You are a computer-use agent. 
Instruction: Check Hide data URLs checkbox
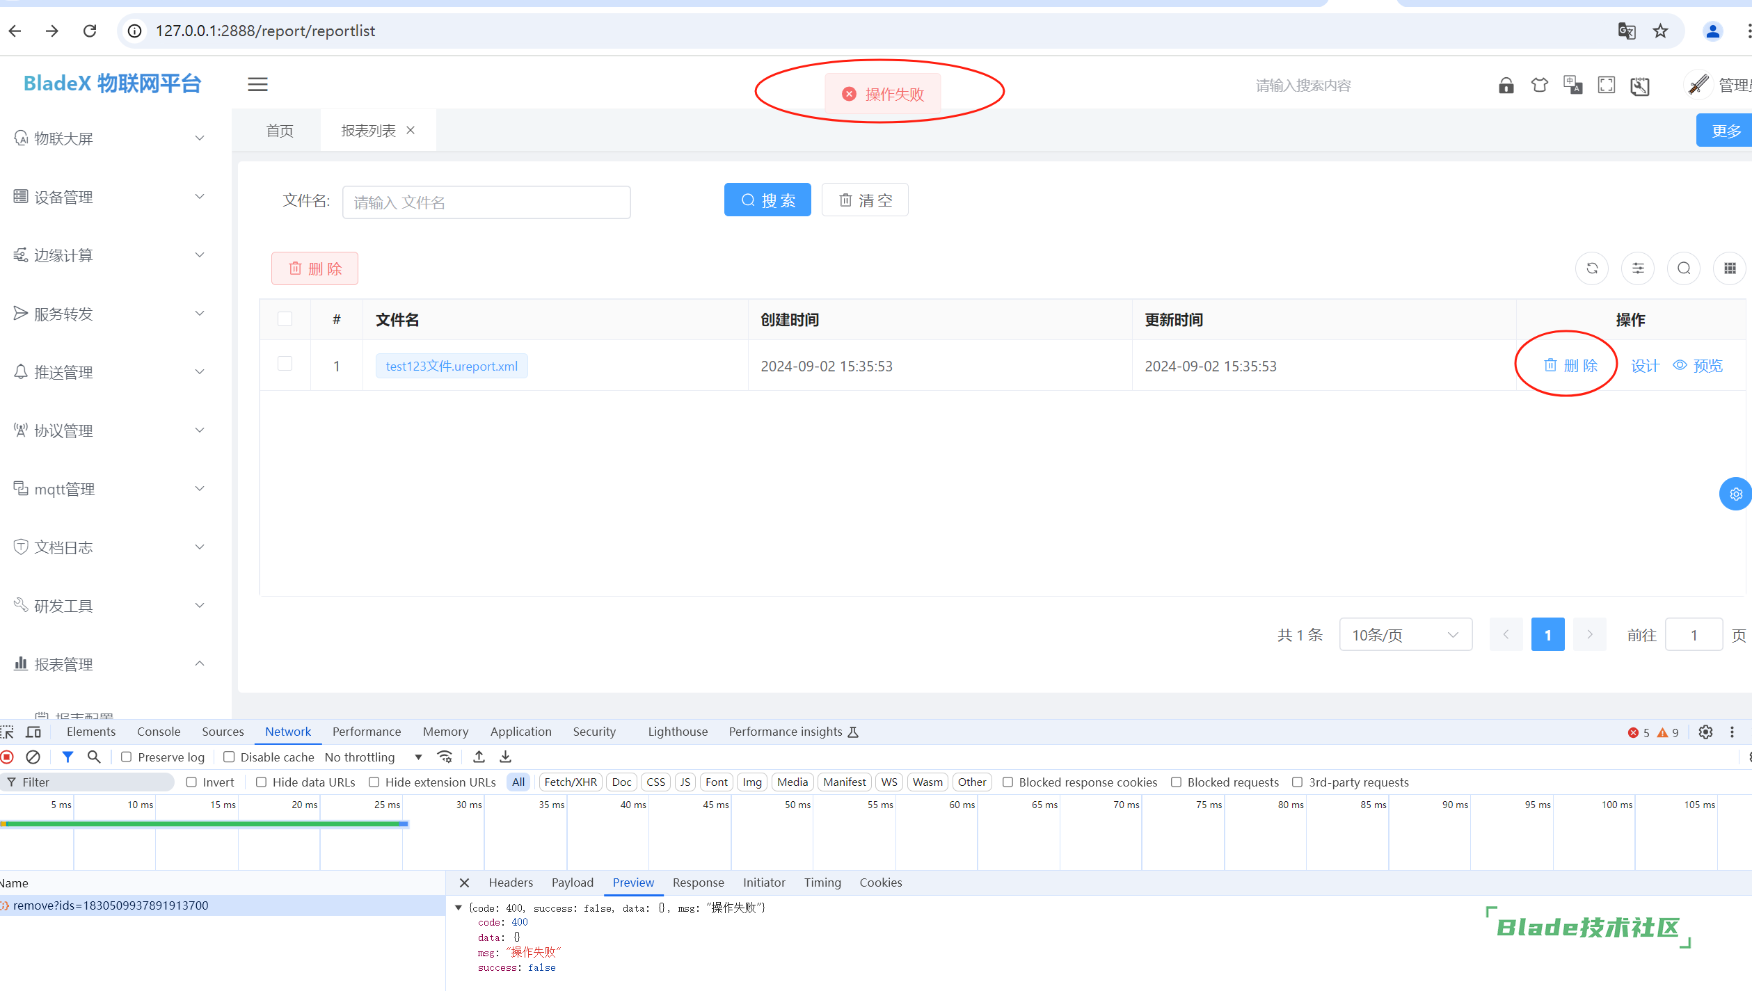point(261,782)
